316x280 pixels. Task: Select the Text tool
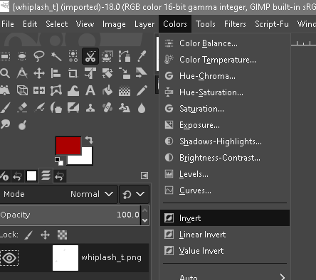[x=90, y=90]
